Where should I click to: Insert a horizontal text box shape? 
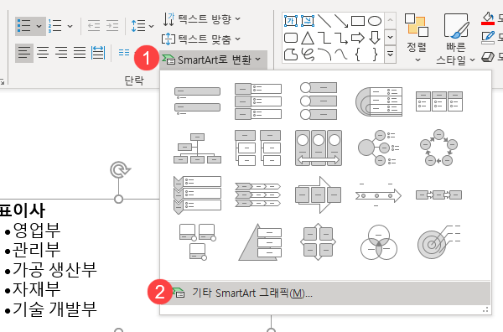[291, 21]
